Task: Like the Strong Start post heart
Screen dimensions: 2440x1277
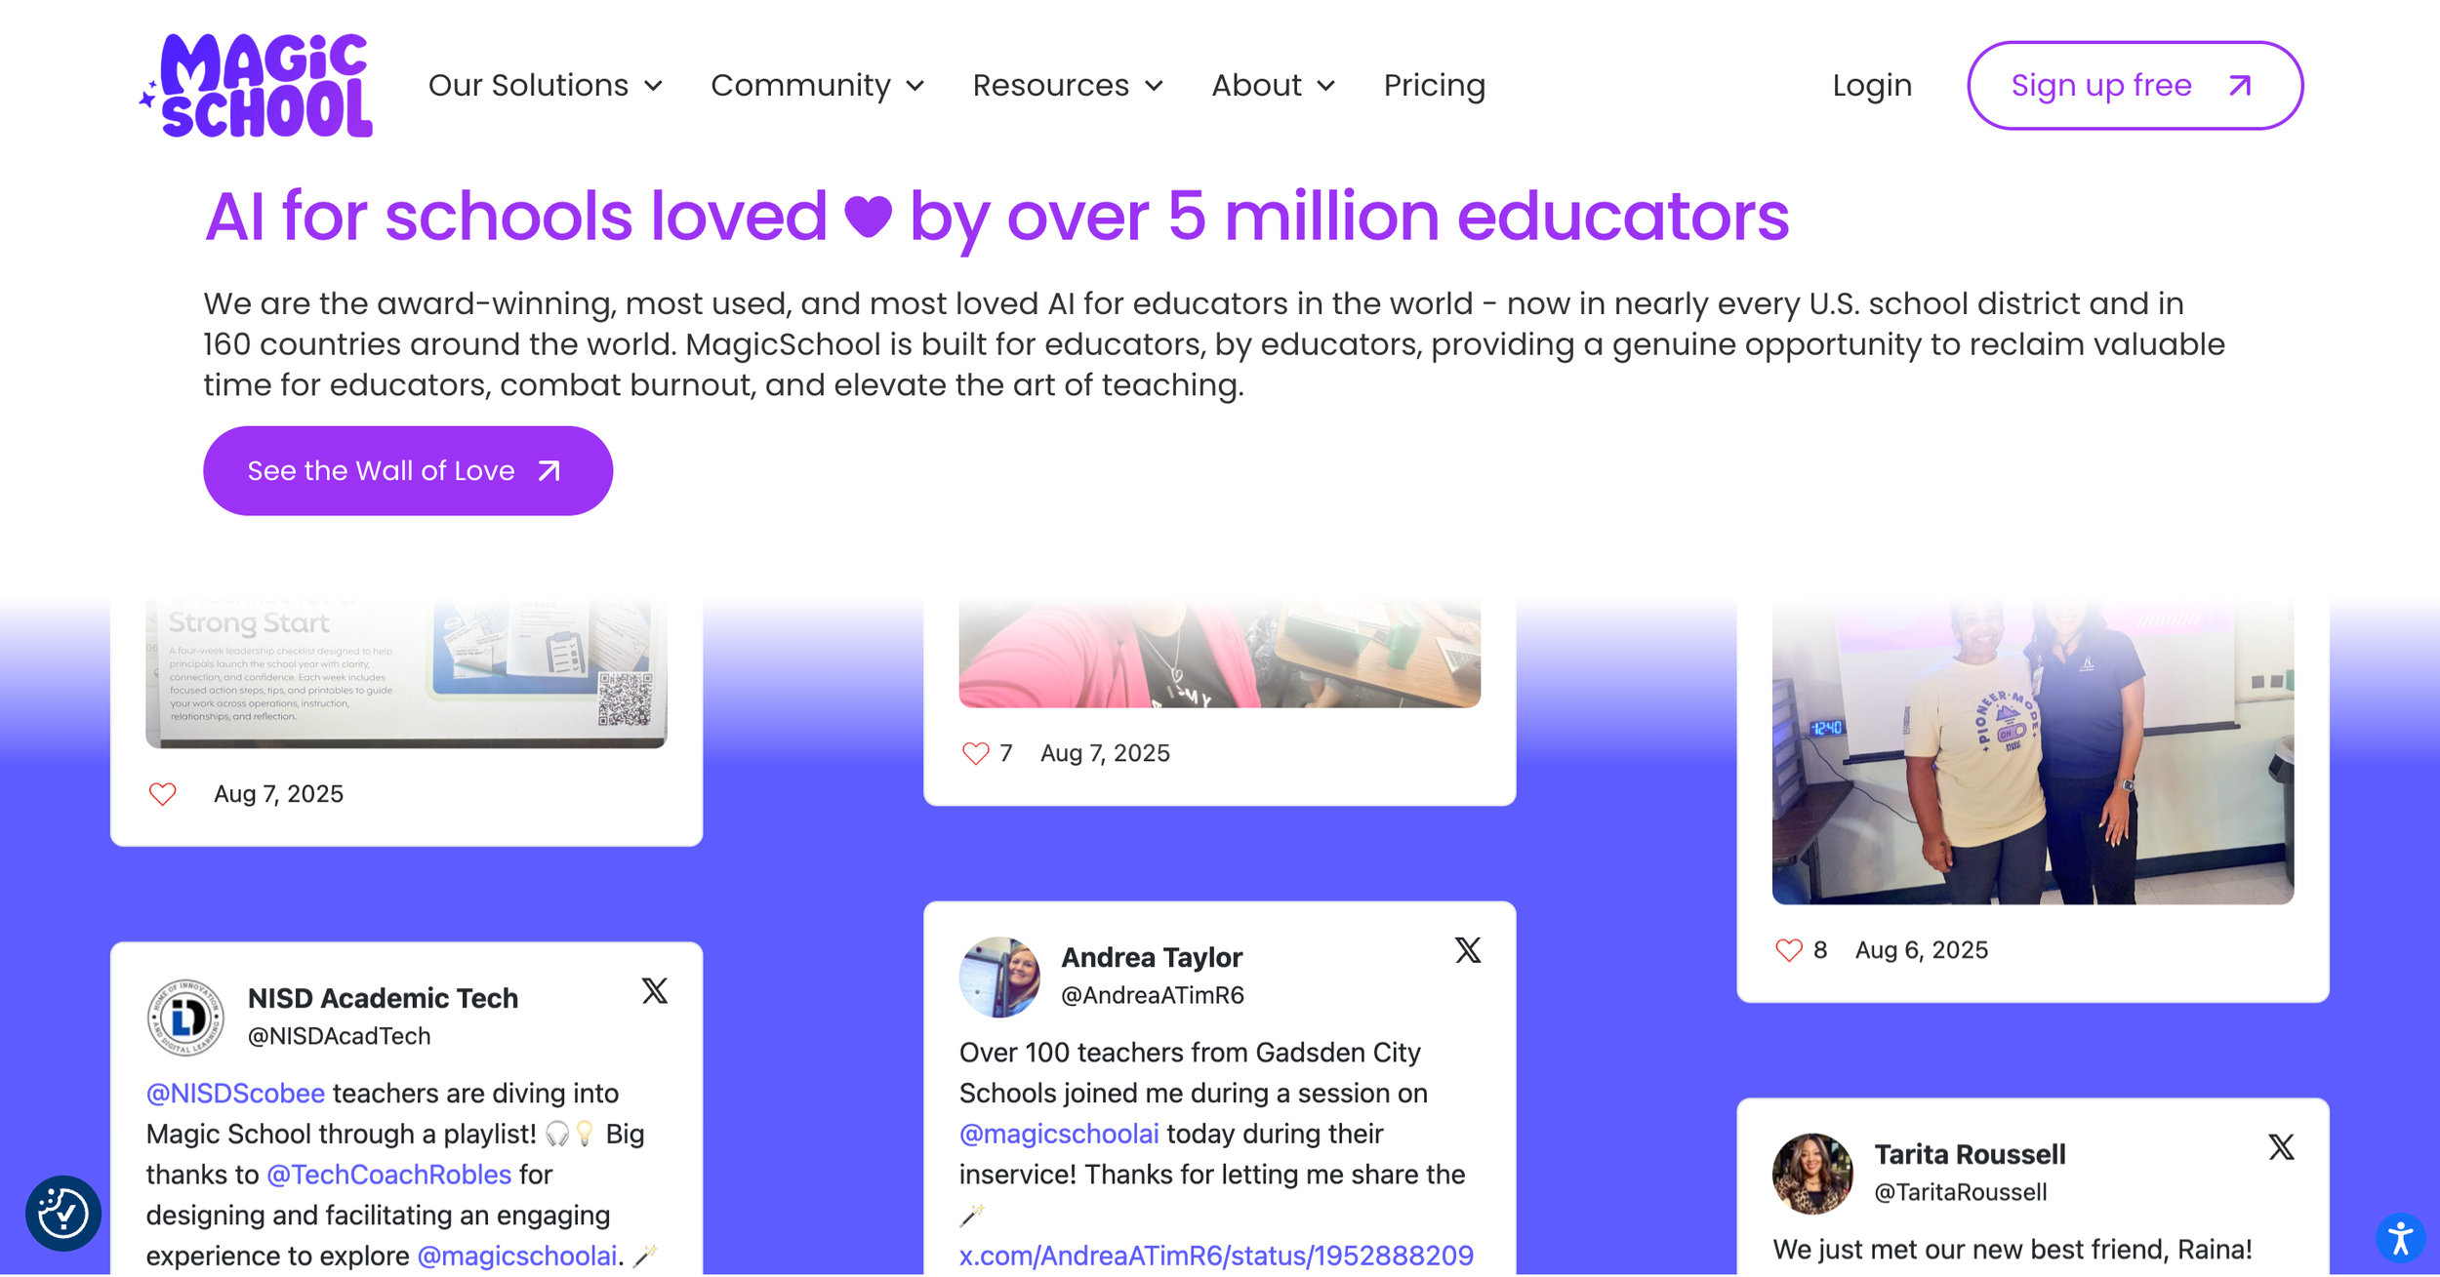Action: tap(162, 794)
